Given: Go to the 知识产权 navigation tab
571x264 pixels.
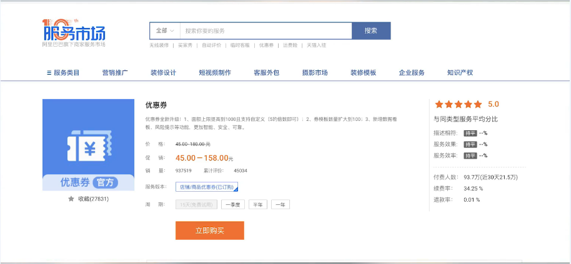Looking at the screenshot, I should click(460, 73).
